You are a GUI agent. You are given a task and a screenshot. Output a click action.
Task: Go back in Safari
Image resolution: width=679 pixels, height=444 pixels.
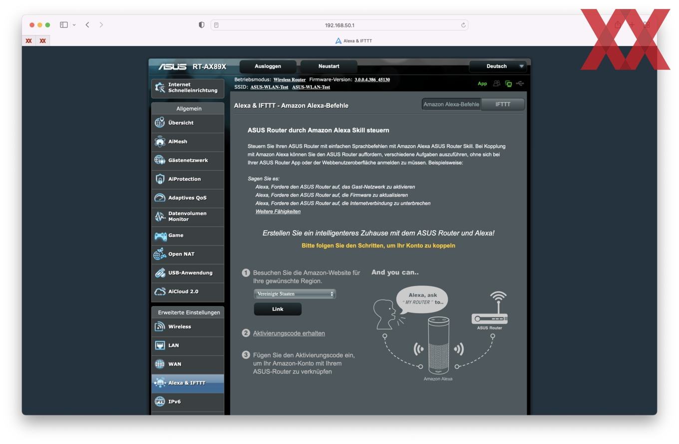(87, 24)
